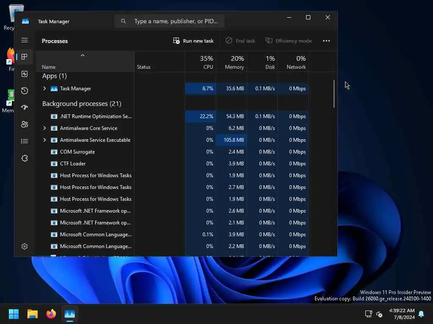433x324 pixels.
Task: Click the Apps (1) group heading
Action: click(55, 76)
